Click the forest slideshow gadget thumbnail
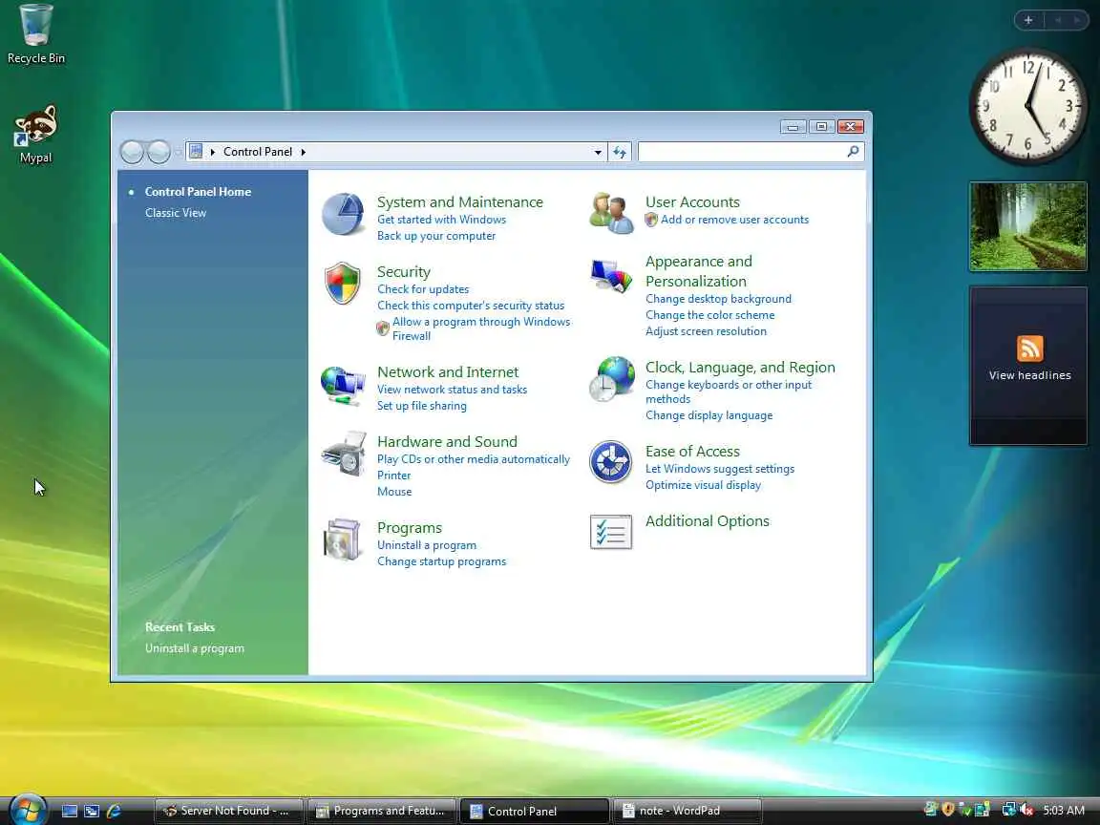Viewport: 1100px width, 825px height. point(1027,226)
